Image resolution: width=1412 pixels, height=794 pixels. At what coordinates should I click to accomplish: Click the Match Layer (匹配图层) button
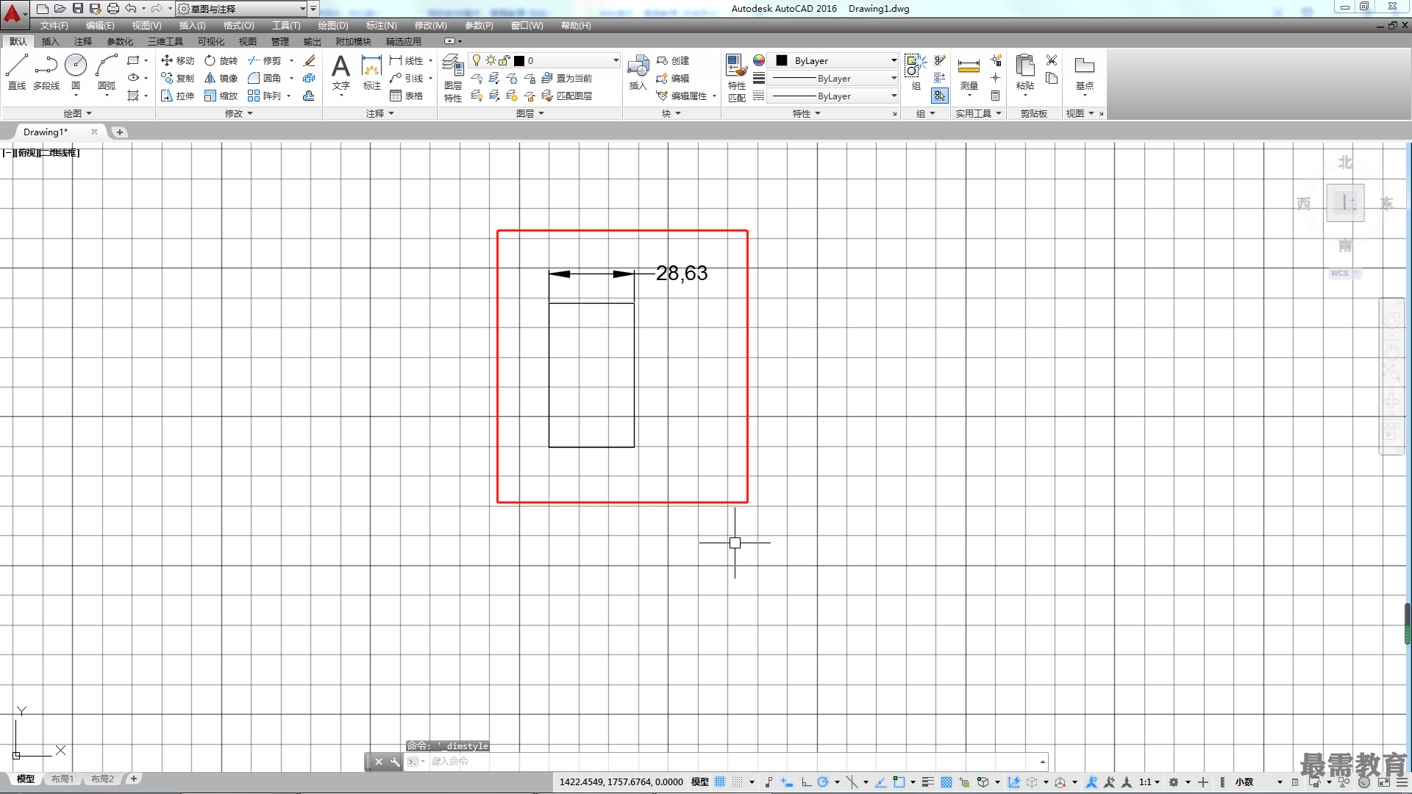567,96
